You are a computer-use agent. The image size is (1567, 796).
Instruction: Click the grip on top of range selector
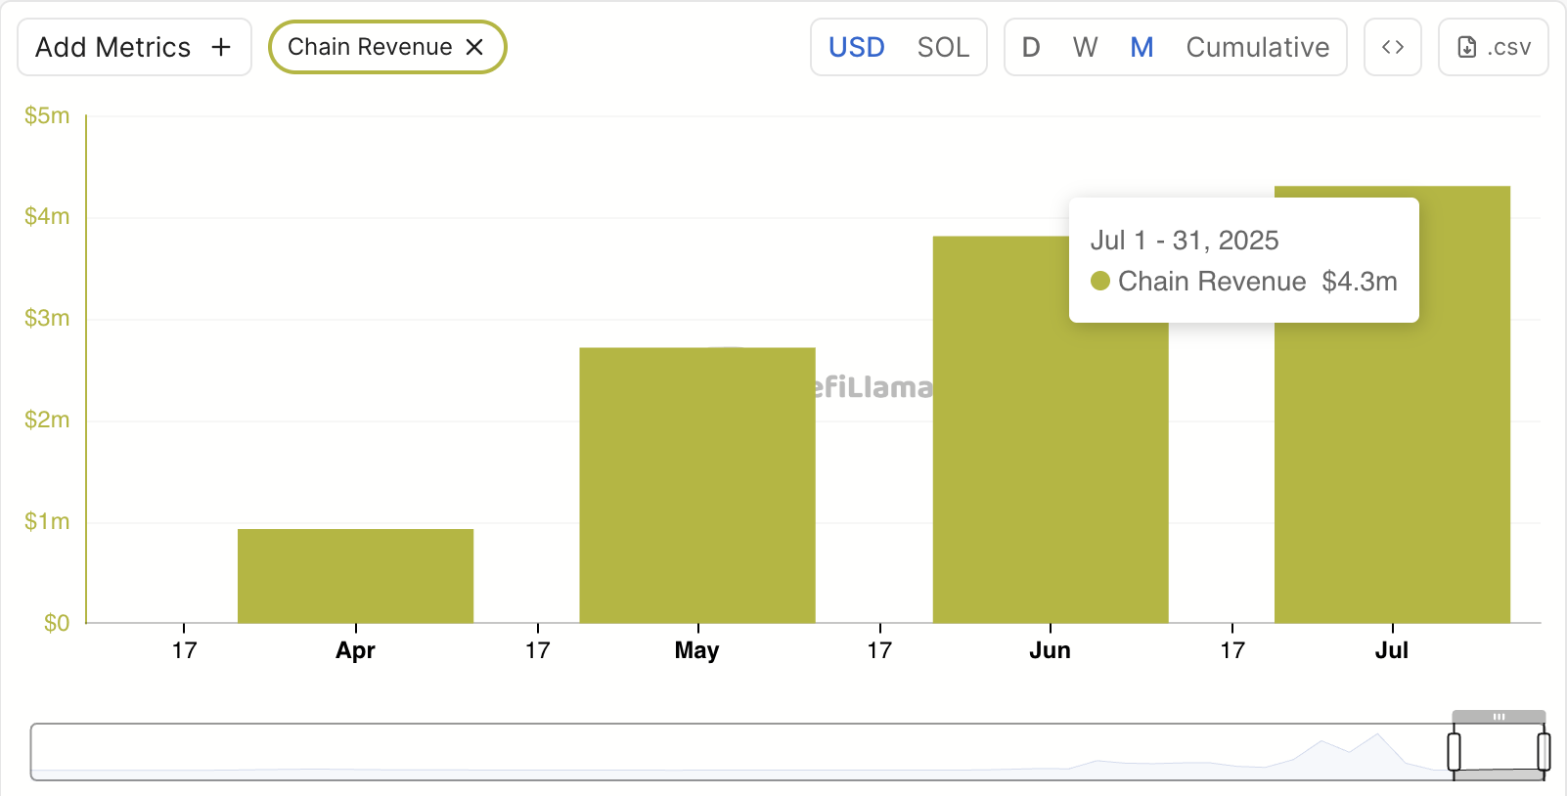click(x=1499, y=717)
